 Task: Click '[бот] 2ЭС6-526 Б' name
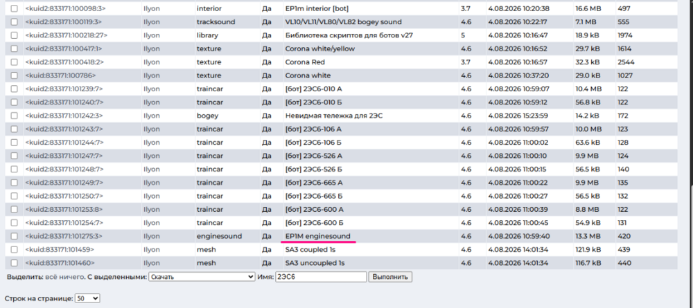314,169
